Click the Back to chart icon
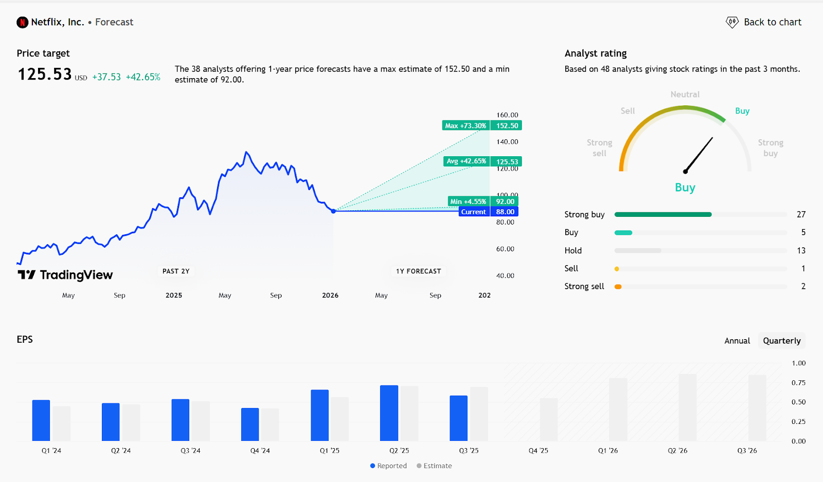This screenshot has height=482, width=823. (731, 22)
